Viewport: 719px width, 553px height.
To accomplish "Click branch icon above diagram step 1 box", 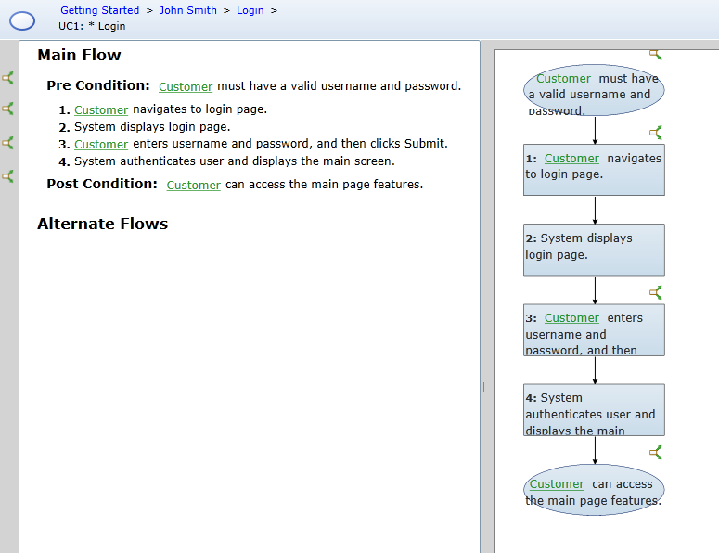I will click(x=655, y=133).
